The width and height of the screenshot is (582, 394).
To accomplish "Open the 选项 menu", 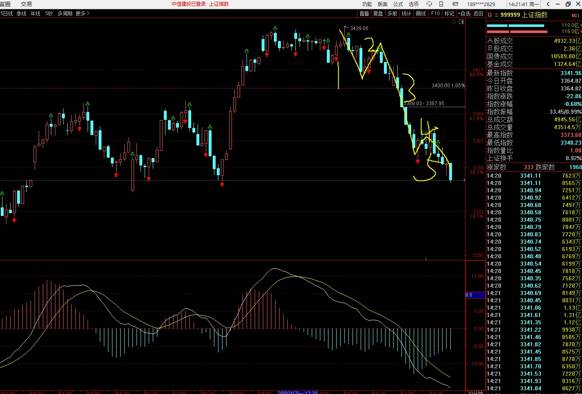I will 413,4.
